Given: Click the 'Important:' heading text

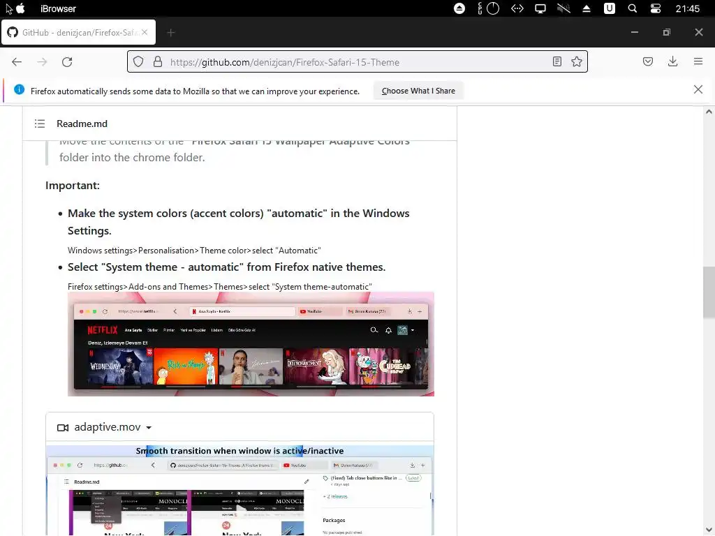Looking at the screenshot, I should (73, 186).
